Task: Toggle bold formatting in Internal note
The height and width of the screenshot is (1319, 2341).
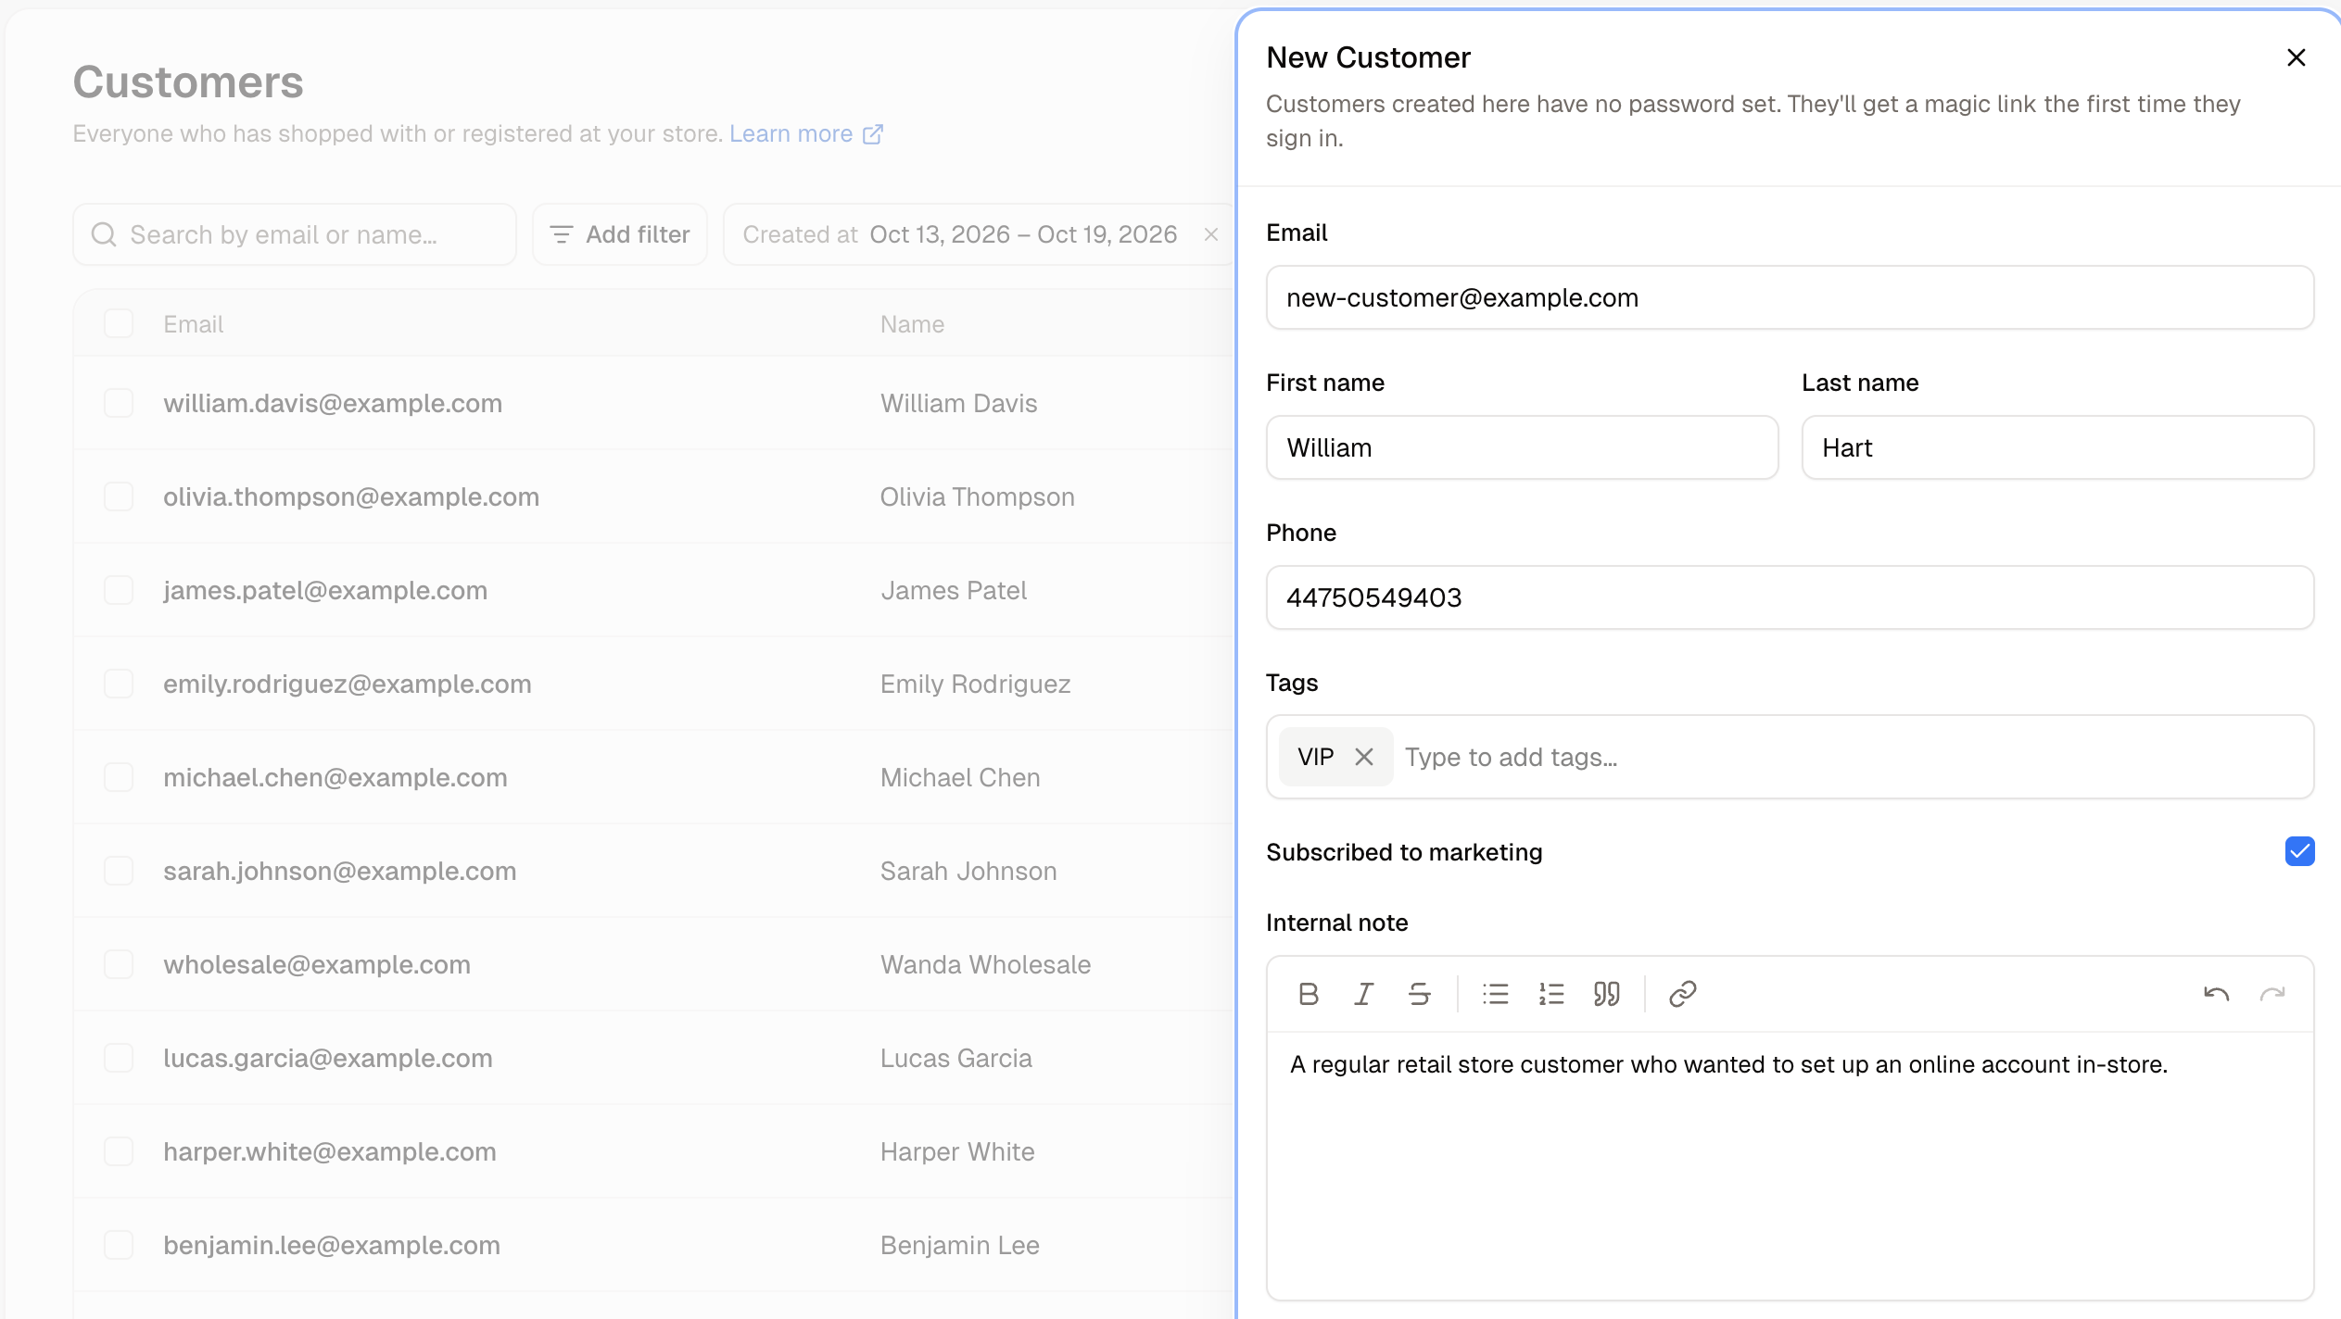Action: tap(1309, 994)
